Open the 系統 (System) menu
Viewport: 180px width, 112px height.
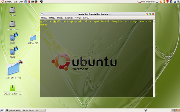[x=21, y=2]
